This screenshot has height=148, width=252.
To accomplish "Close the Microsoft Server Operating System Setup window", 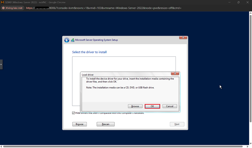I will pyautogui.click(x=183, y=38).
